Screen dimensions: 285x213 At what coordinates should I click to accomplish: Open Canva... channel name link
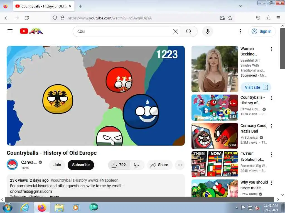(29, 162)
